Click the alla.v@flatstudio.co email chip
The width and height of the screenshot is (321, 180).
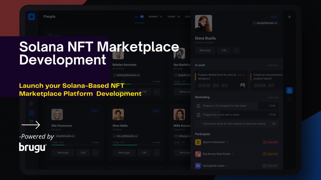pos(125,136)
